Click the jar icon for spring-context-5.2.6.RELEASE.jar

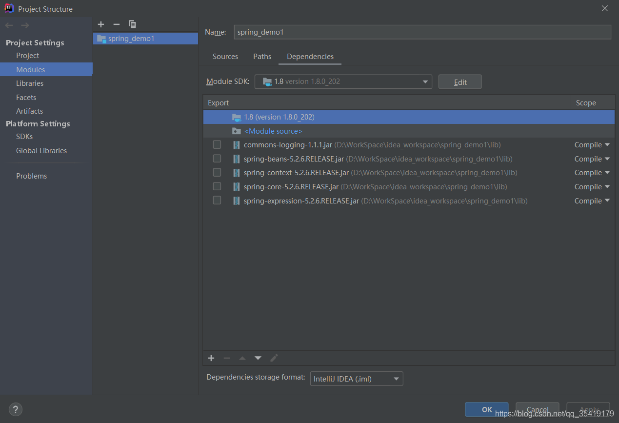click(x=237, y=173)
